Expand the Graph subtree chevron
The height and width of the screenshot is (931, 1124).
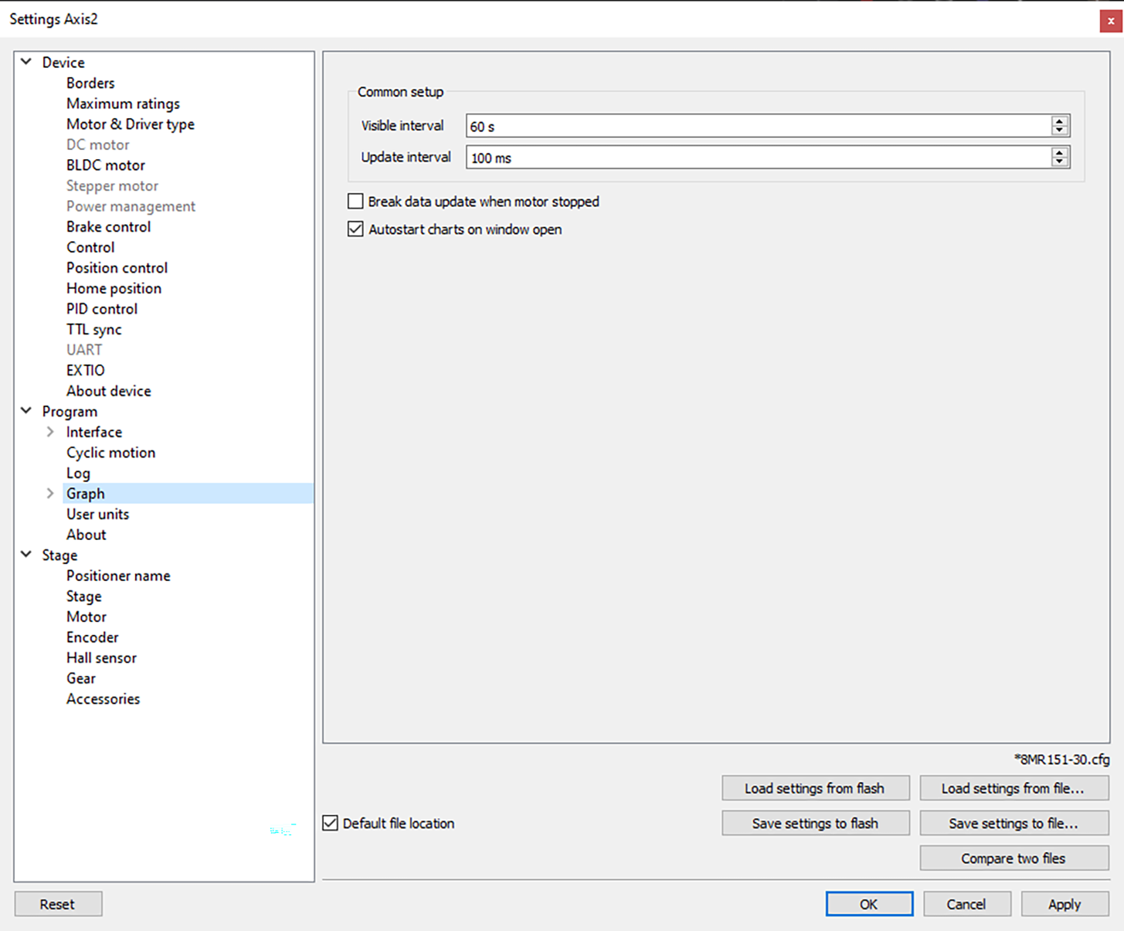tap(50, 494)
